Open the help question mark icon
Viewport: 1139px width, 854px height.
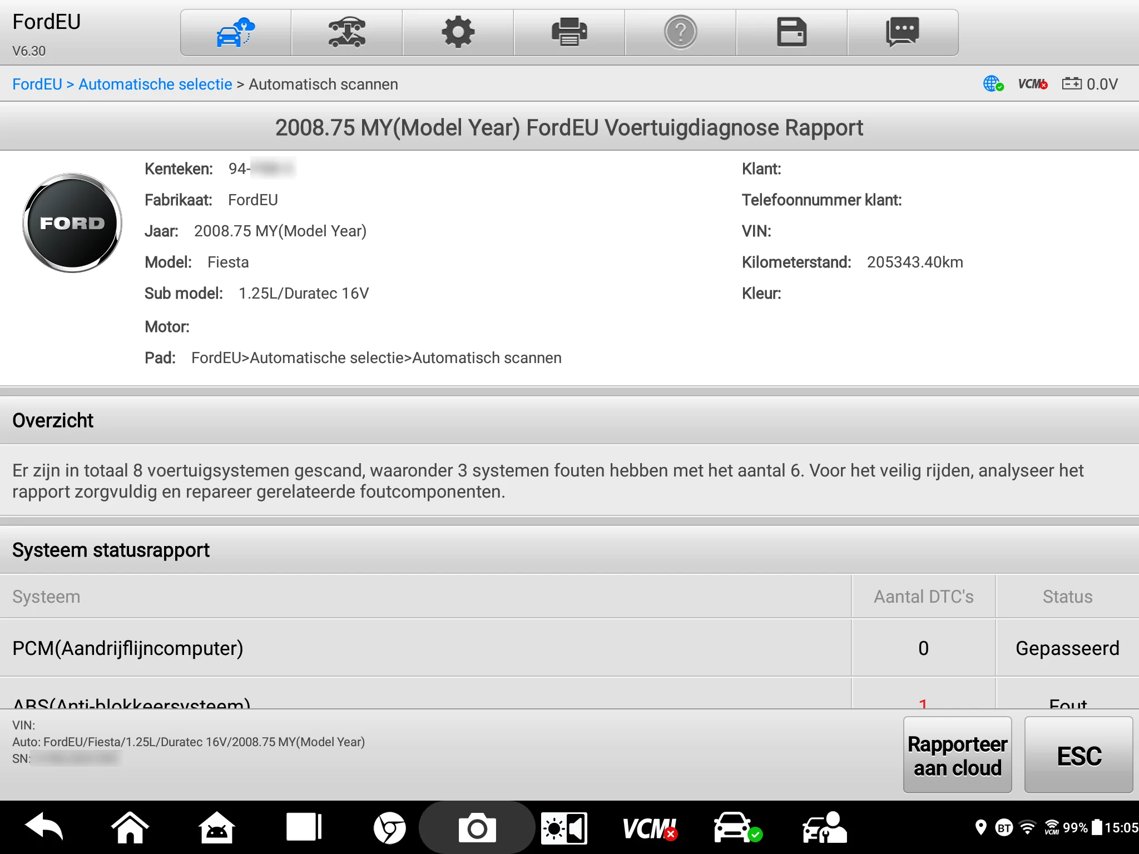click(x=681, y=32)
